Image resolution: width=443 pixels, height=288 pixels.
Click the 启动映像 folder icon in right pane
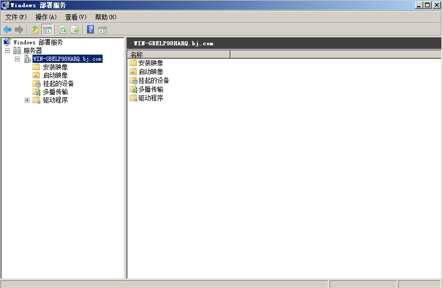pos(133,72)
